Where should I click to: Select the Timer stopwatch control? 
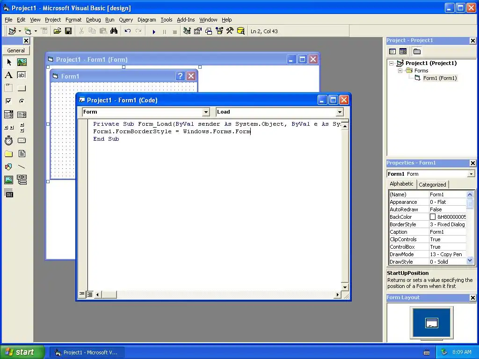click(x=9, y=140)
